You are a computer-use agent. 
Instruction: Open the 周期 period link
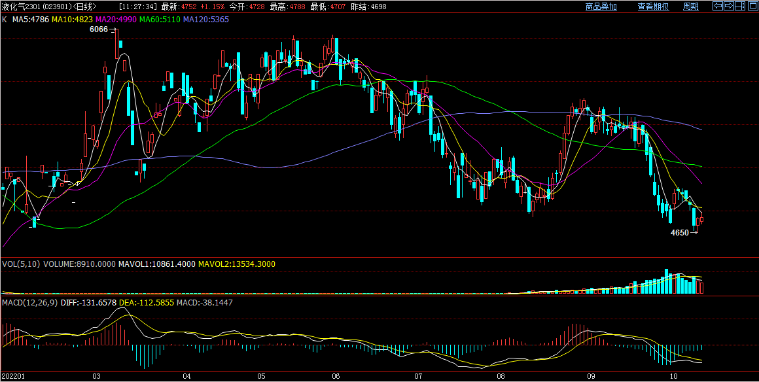691,7
